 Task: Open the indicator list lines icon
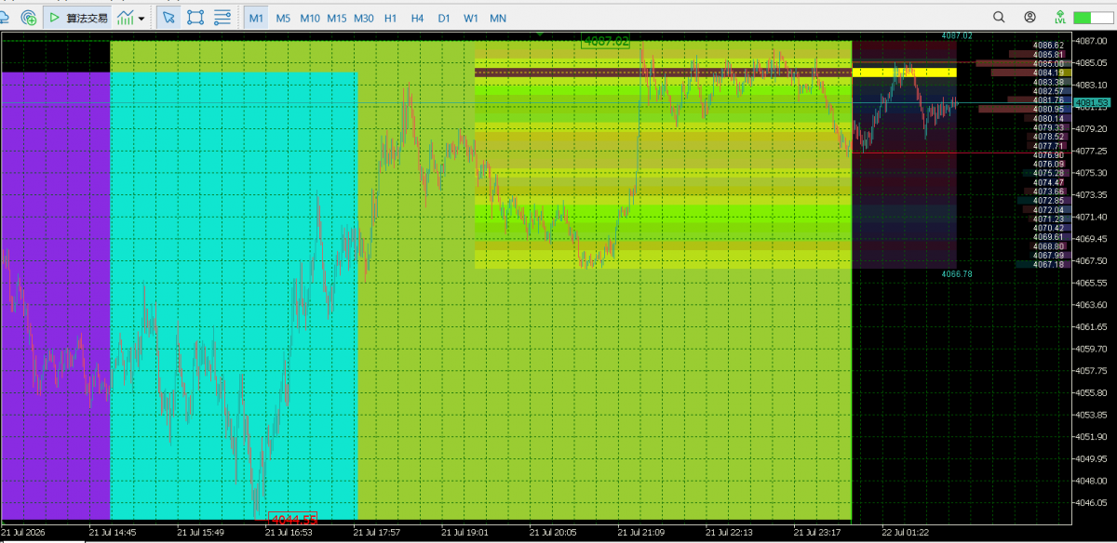(222, 18)
